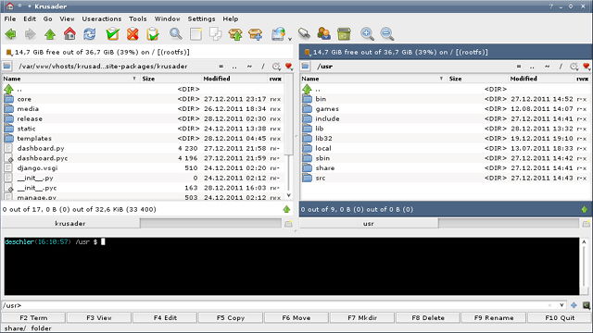Click the F8 Delete button
The image size is (593, 333).
click(x=428, y=318)
